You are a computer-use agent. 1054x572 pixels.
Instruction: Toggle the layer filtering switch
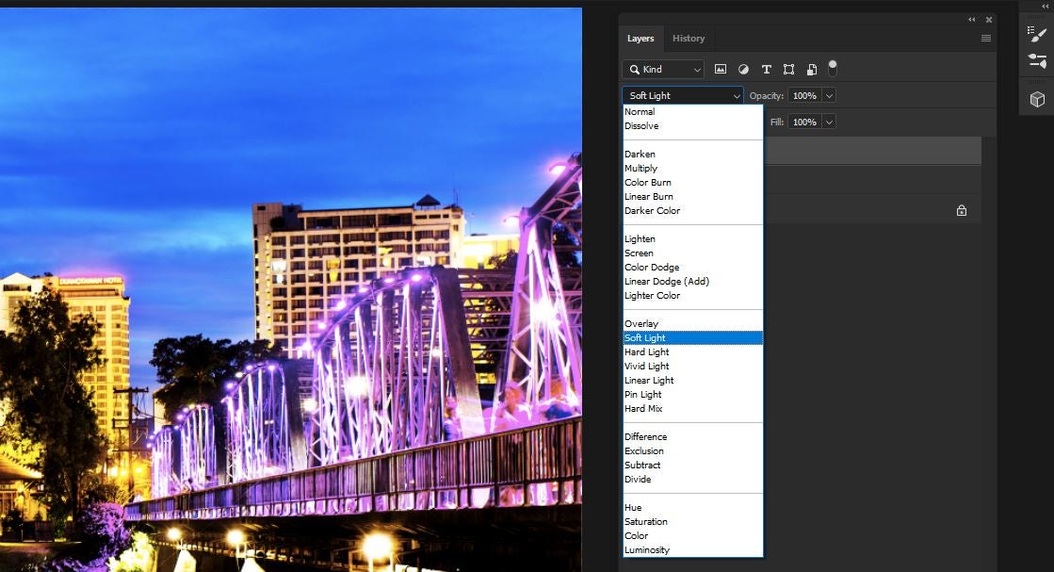(833, 67)
